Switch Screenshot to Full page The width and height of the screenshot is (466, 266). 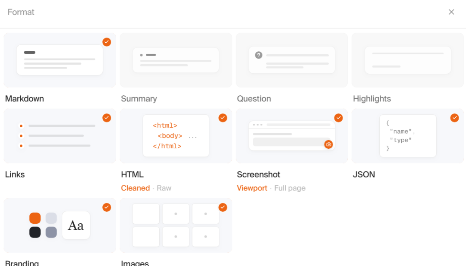pyautogui.click(x=290, y=188)
